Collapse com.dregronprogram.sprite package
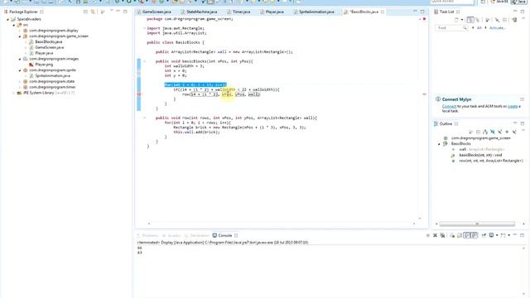 (20, 70)
